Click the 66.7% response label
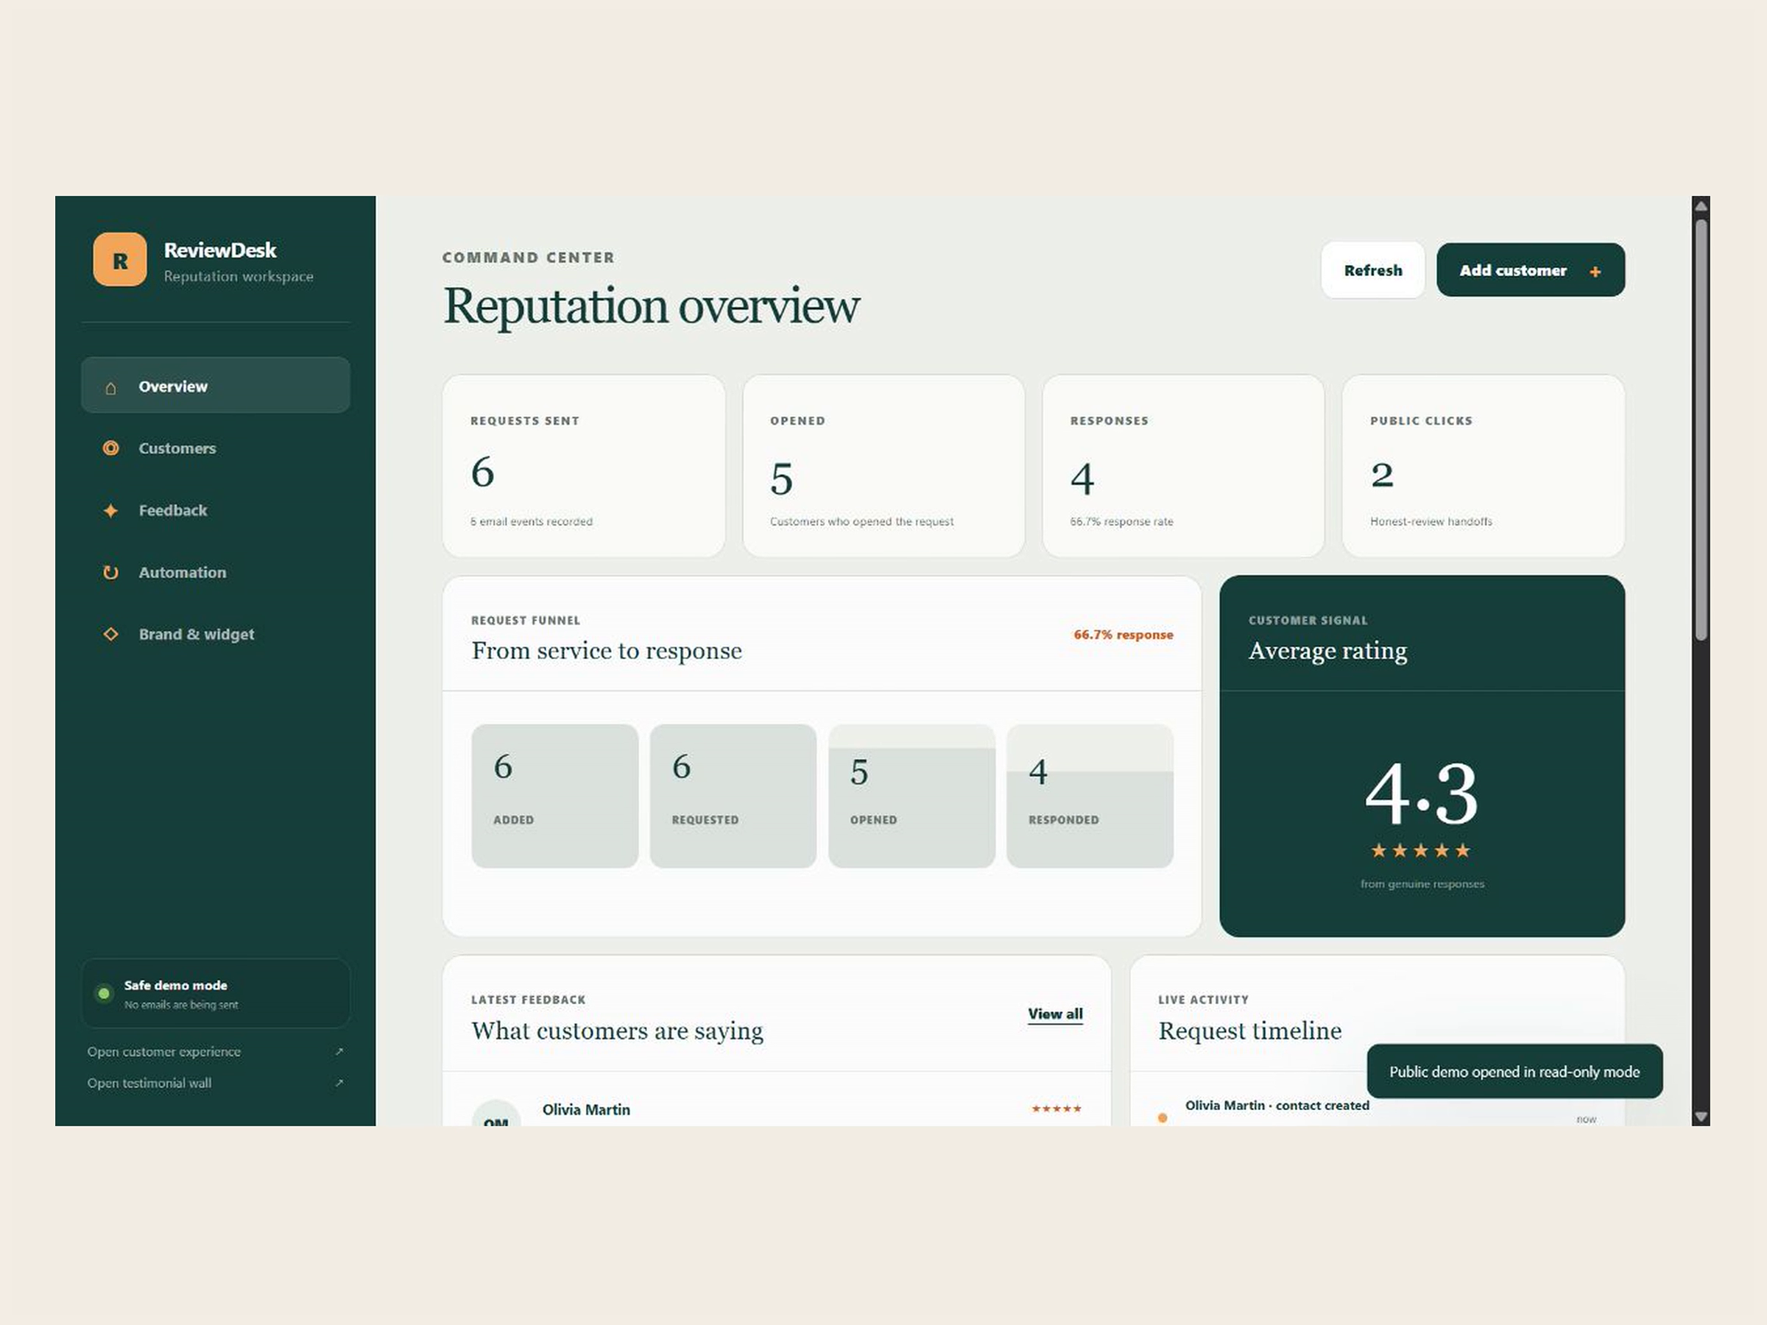Viewport: 1767px width, 1325px height. (1123, 635)
